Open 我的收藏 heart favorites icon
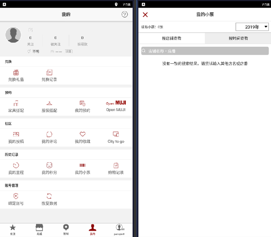Screen dimensions: 271x237 82,134
